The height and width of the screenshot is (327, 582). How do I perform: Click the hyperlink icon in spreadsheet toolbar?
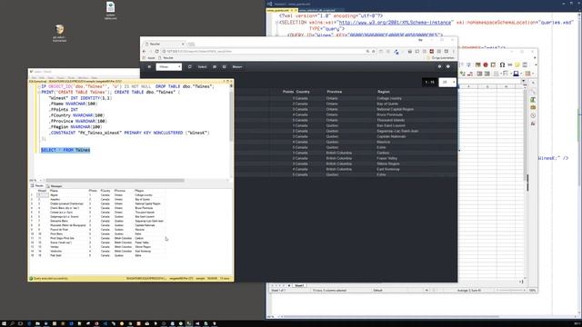tap(509, 64)
